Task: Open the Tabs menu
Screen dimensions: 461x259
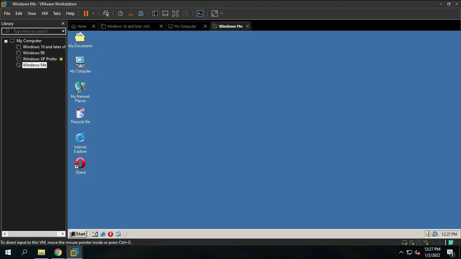Action: click(x=57, y=13)
